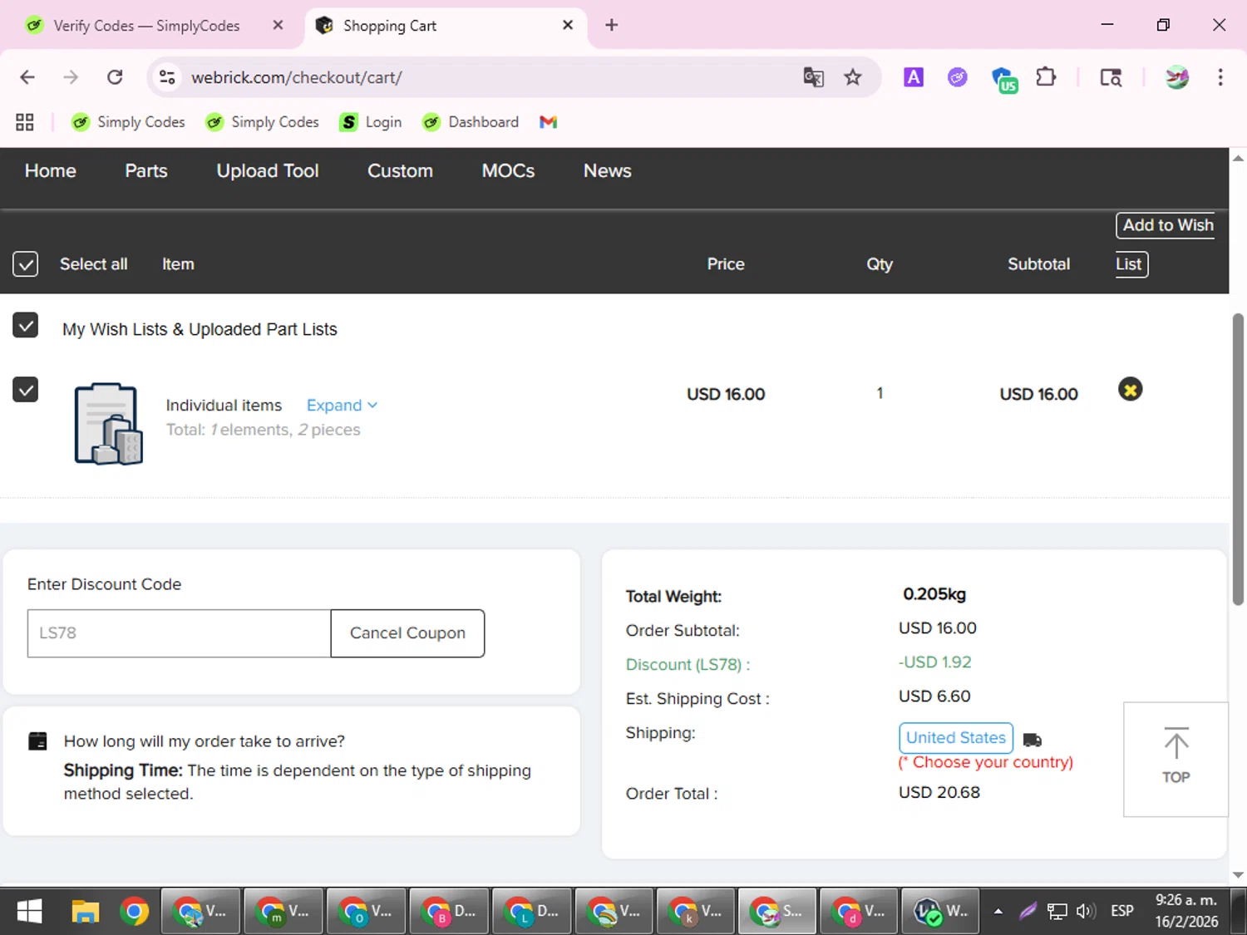The image size is (1247, 935).
Task: Close the Verify Codes tab
Action: point(278,25)
